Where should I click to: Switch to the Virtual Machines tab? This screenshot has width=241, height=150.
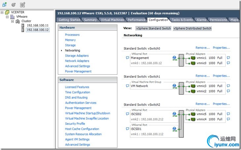point(112,20)
